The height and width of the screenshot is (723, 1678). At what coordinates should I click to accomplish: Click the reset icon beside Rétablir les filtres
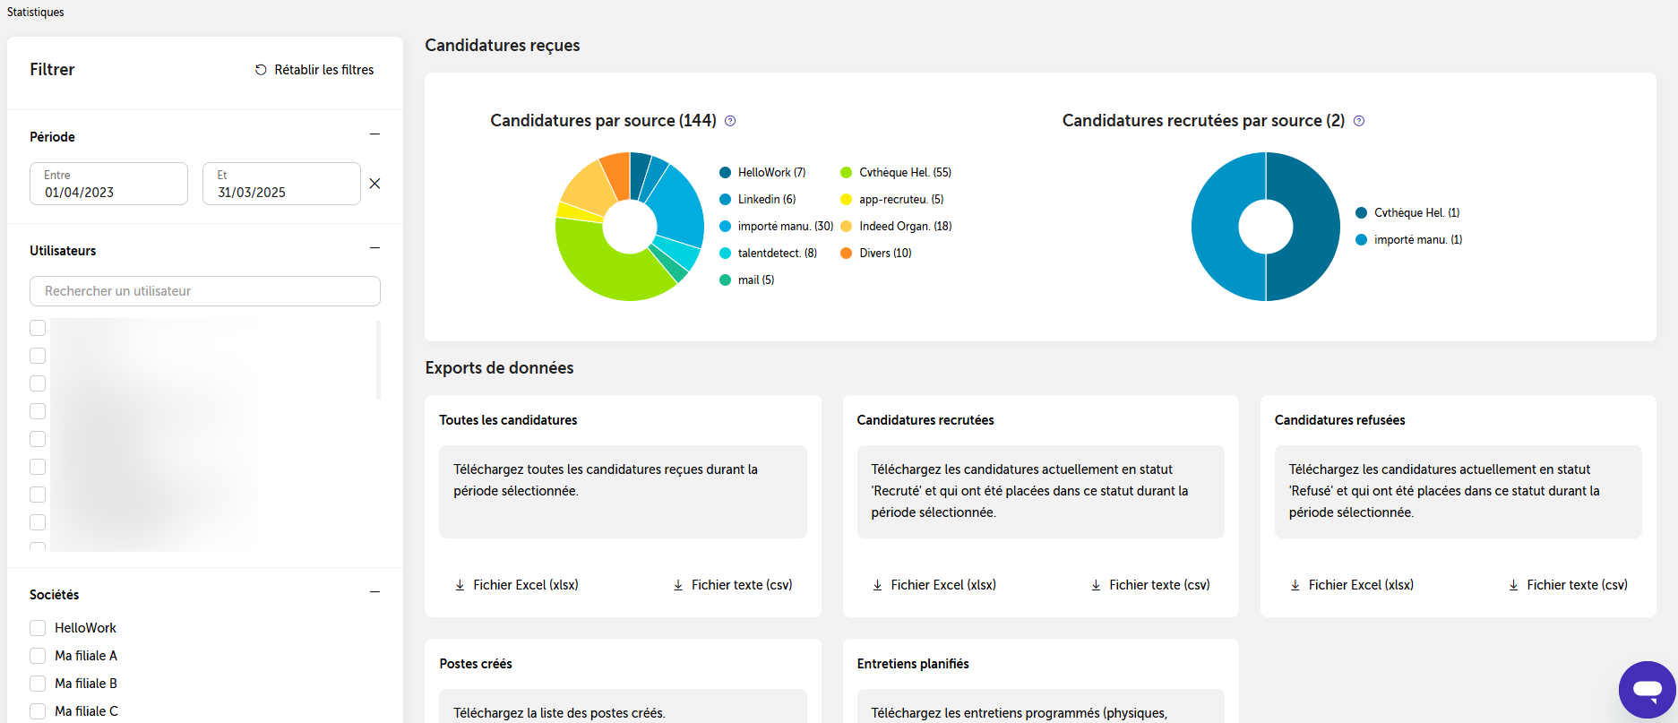click(x=261, y=70)
